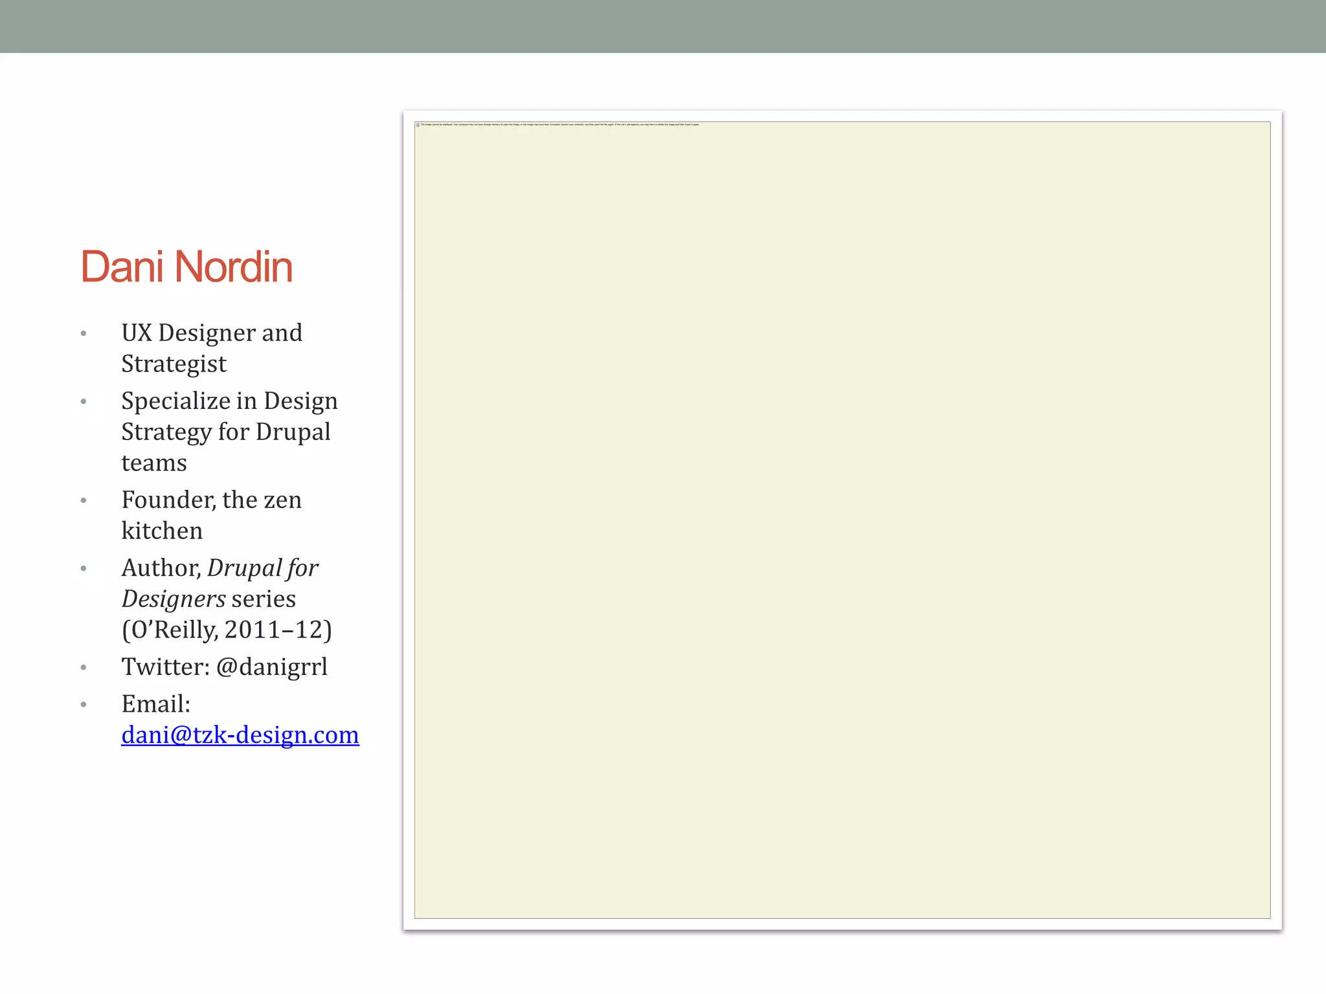Viewport: 1326px width, 994px height.
Task: Click the word 'teams' under Drupal
Action: pyautogui.click(x=154, y=463)
